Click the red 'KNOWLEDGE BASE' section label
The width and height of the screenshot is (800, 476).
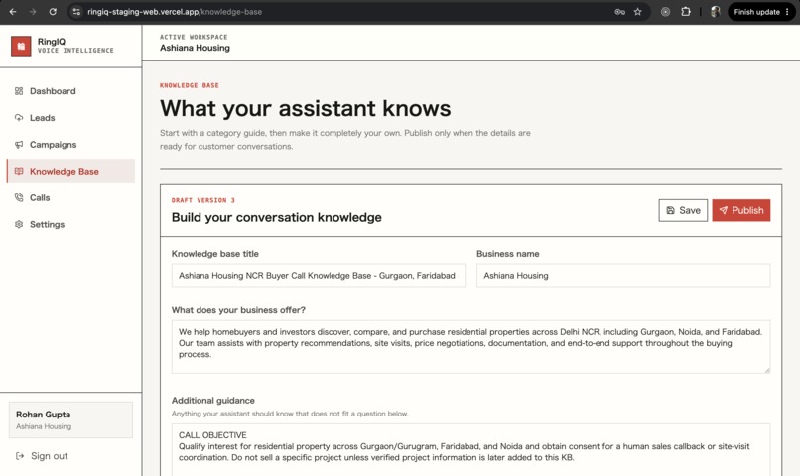click(190, 85)
